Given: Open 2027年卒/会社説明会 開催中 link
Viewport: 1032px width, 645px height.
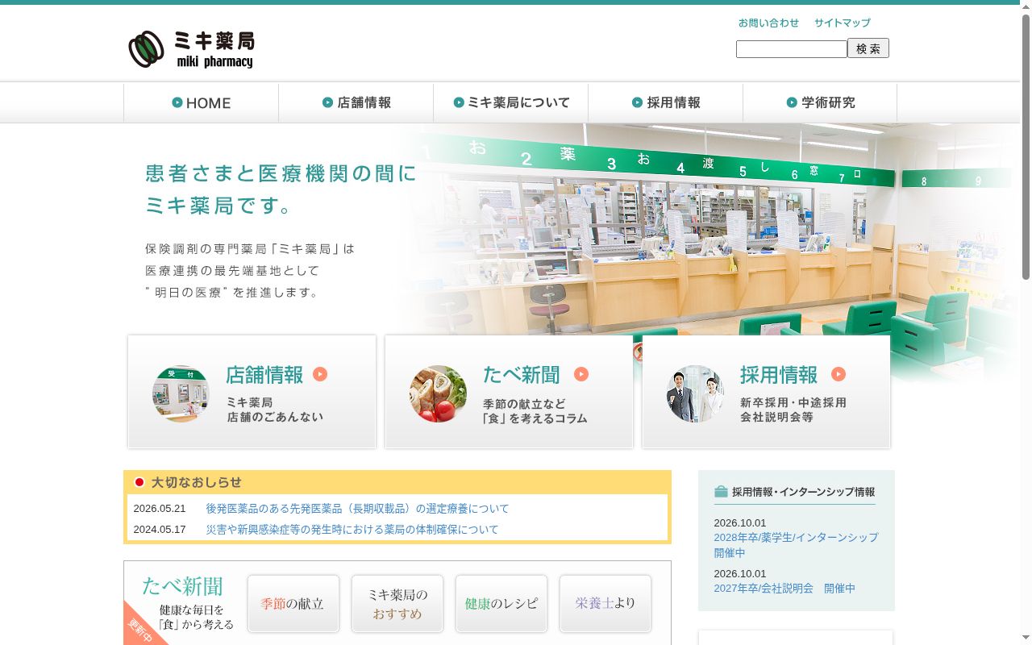Looking at the screenshot, I should (784, 589).
